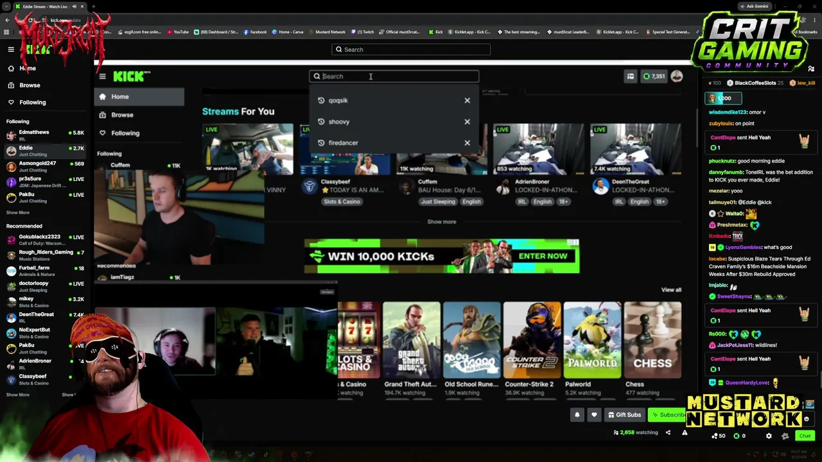Click the share stream icon

click(668, 432)
